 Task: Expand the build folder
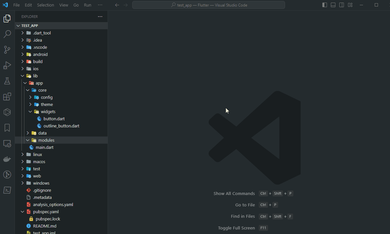point(61,61)
